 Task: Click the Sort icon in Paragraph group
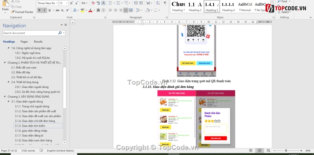158,3
